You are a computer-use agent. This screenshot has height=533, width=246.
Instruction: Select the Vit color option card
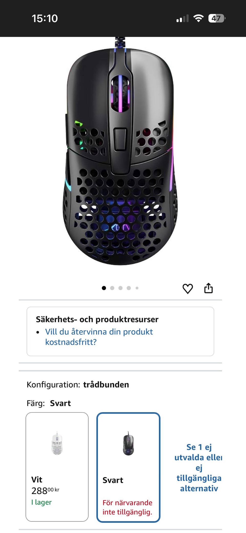[57, 467]
